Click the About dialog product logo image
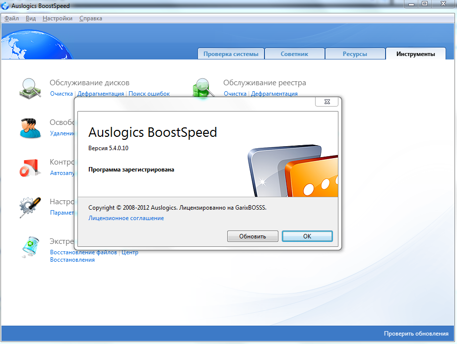 pyautogui.click(x=293, y=171)
